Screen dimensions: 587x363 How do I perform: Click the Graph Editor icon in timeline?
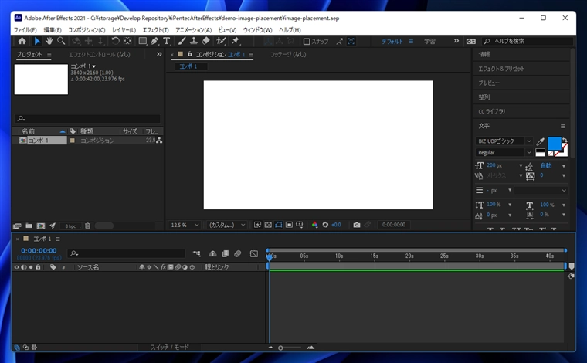(254, 254)
